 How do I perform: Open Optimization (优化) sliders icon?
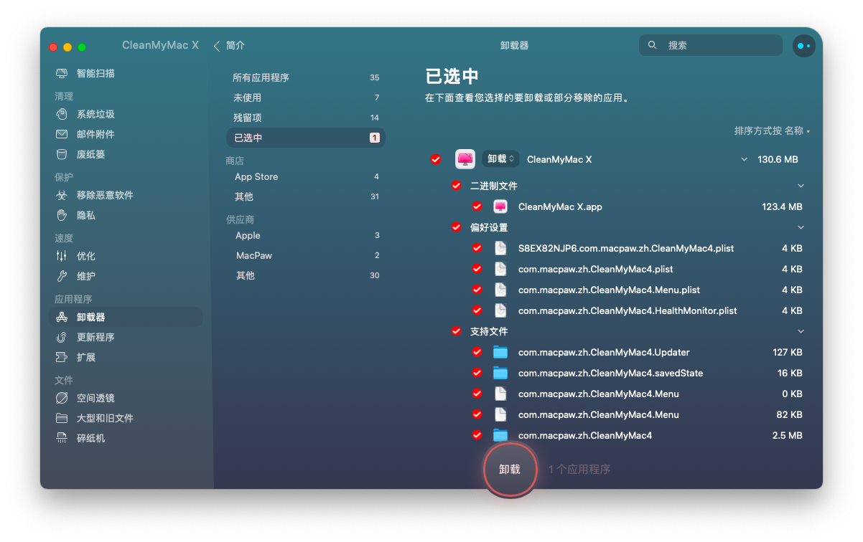click(62, 256)
